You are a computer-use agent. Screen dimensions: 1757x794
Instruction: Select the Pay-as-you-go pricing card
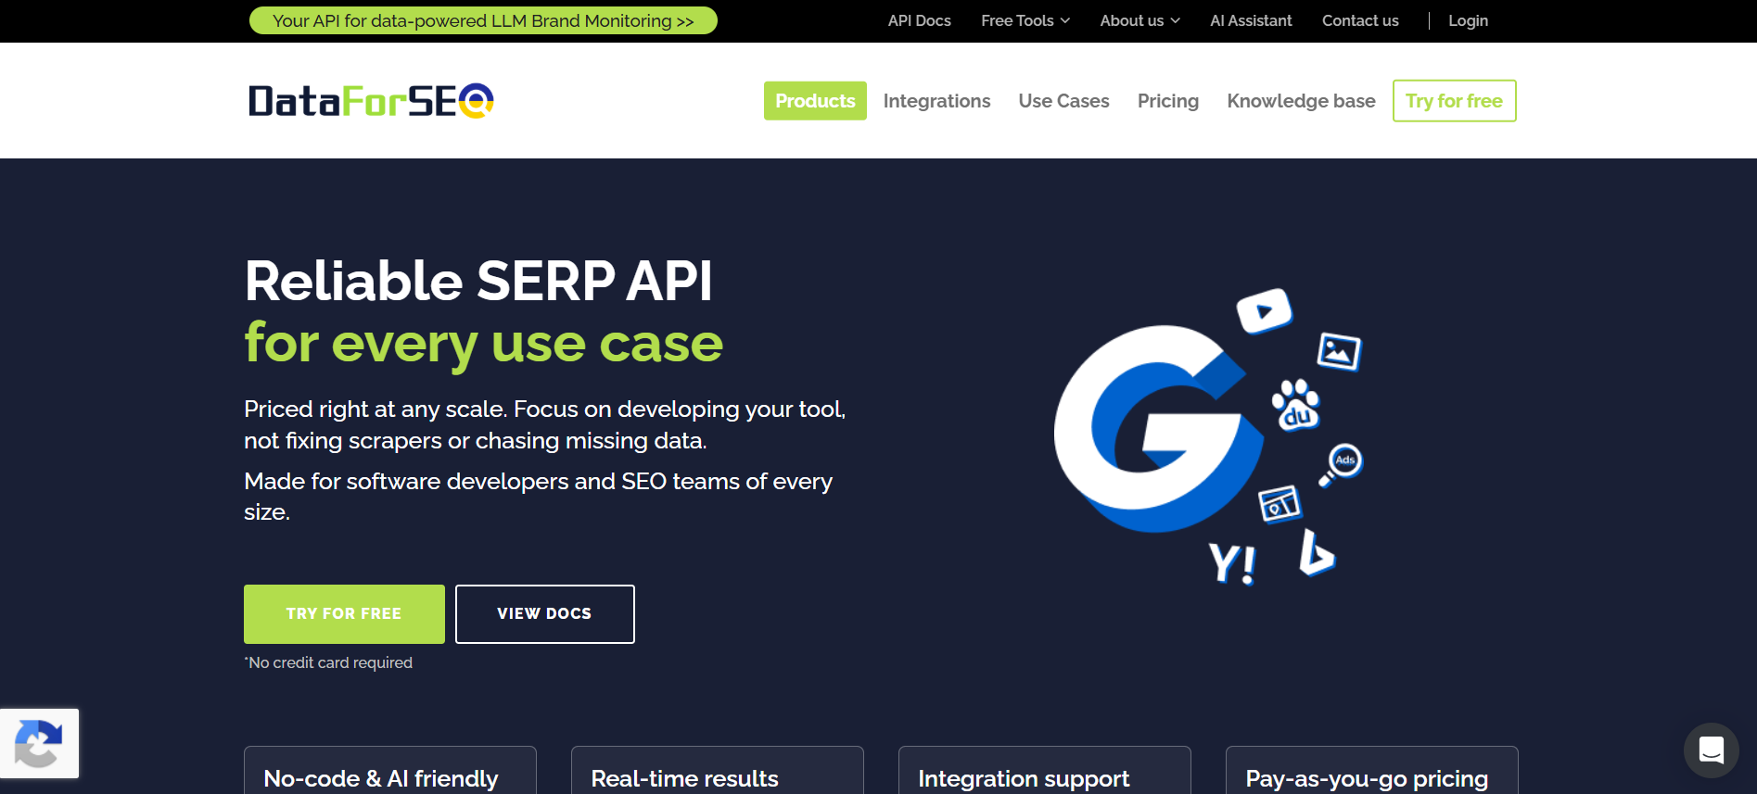click(x=1371, y=771)
